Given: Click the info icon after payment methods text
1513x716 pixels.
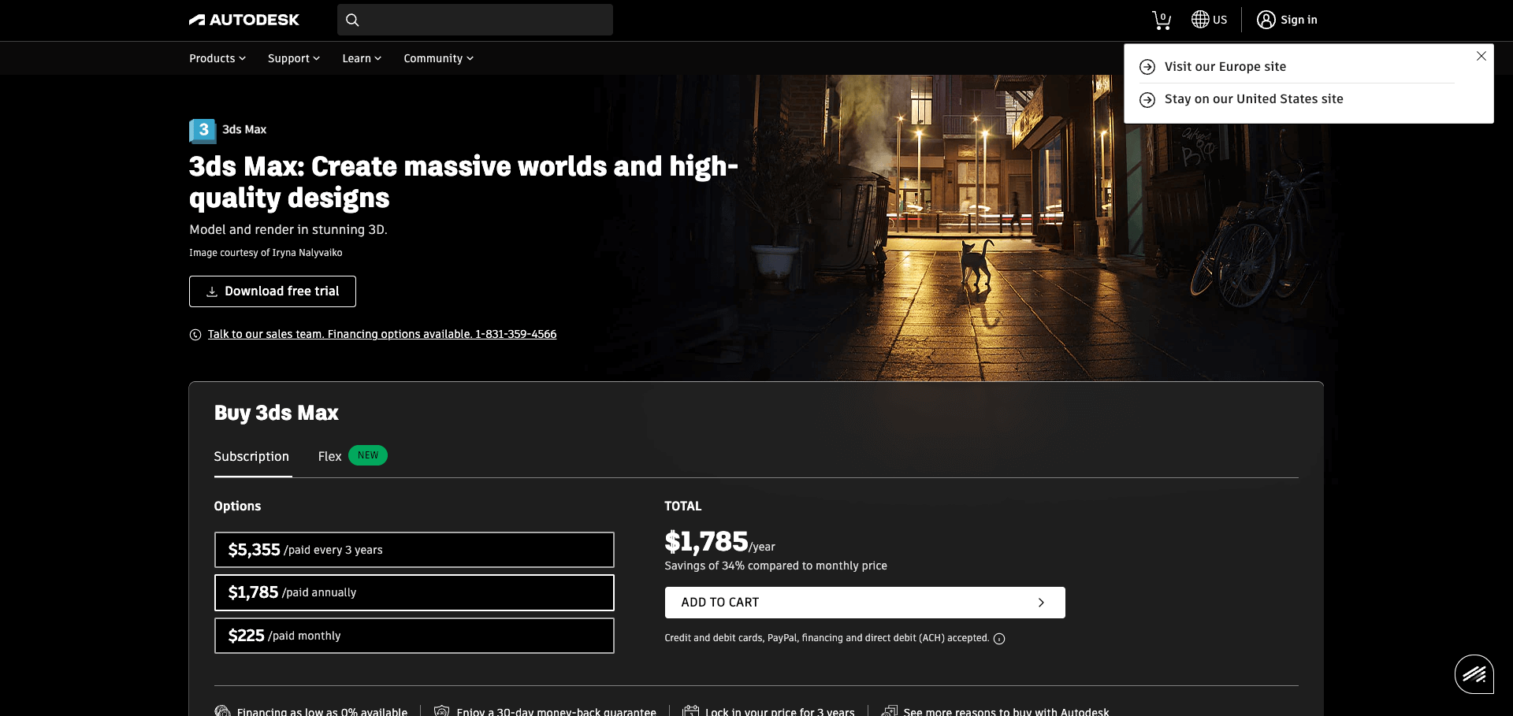Looking at the screenshot, I should pyautogui.click(x=999, y=639).
